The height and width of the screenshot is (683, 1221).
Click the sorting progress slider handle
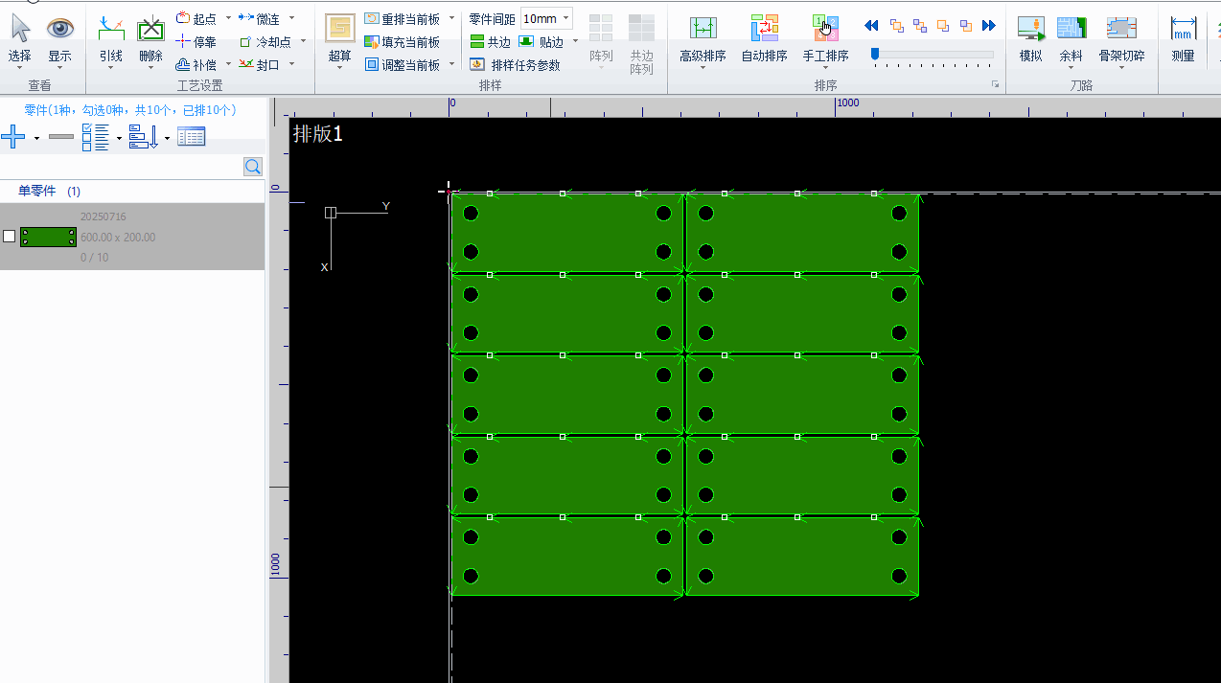coord(875,55)
